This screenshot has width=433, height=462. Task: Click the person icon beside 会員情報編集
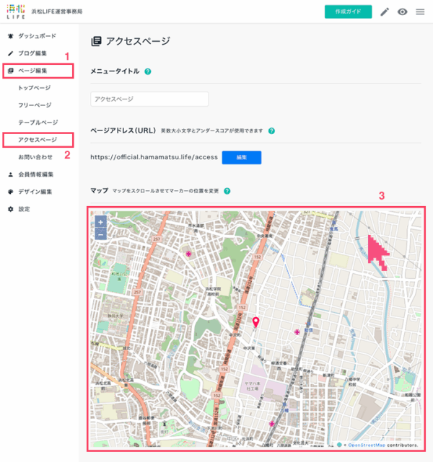pos(11,174)
